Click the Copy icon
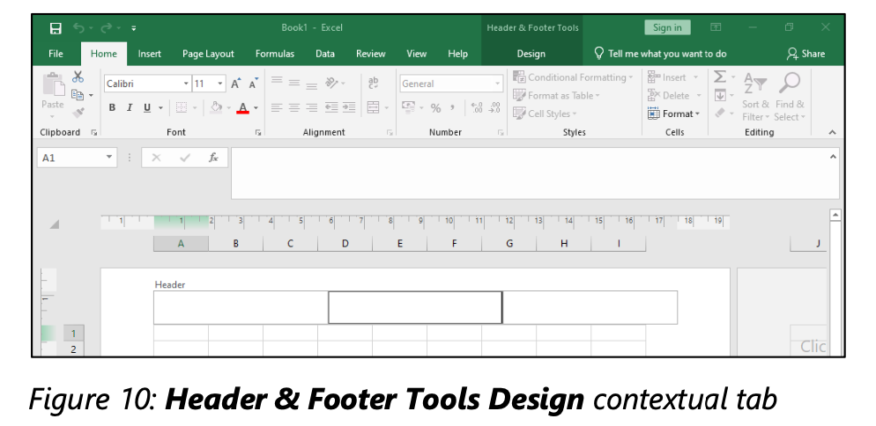 78,95
